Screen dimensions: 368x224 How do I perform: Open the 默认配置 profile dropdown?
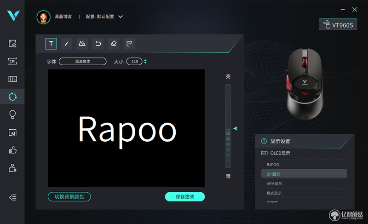click(x=104, y=17)
